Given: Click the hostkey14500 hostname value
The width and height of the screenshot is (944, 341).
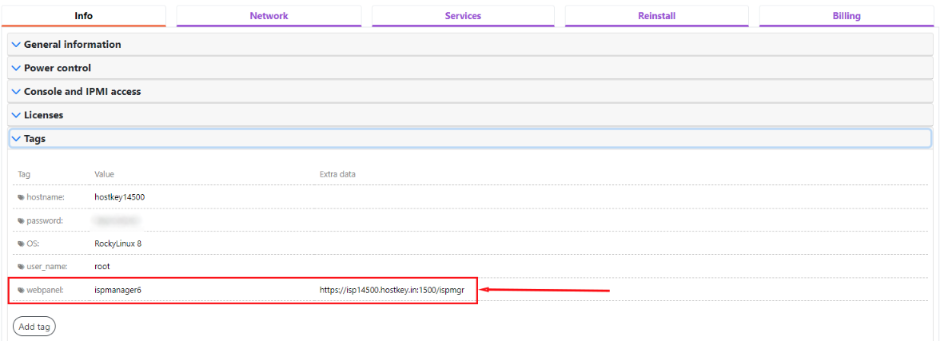Looking at the screenshot, I should point(119,197).
